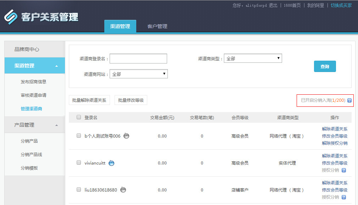
Task: Click the 查询 search button
Action: pos(324,66)
